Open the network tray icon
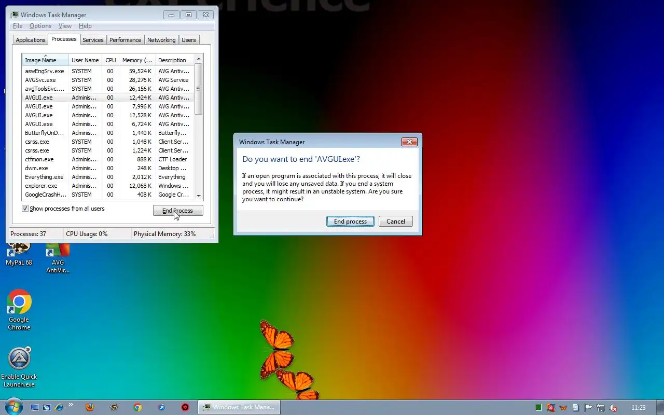Viewport: 664px width, 415px height. 601,408
